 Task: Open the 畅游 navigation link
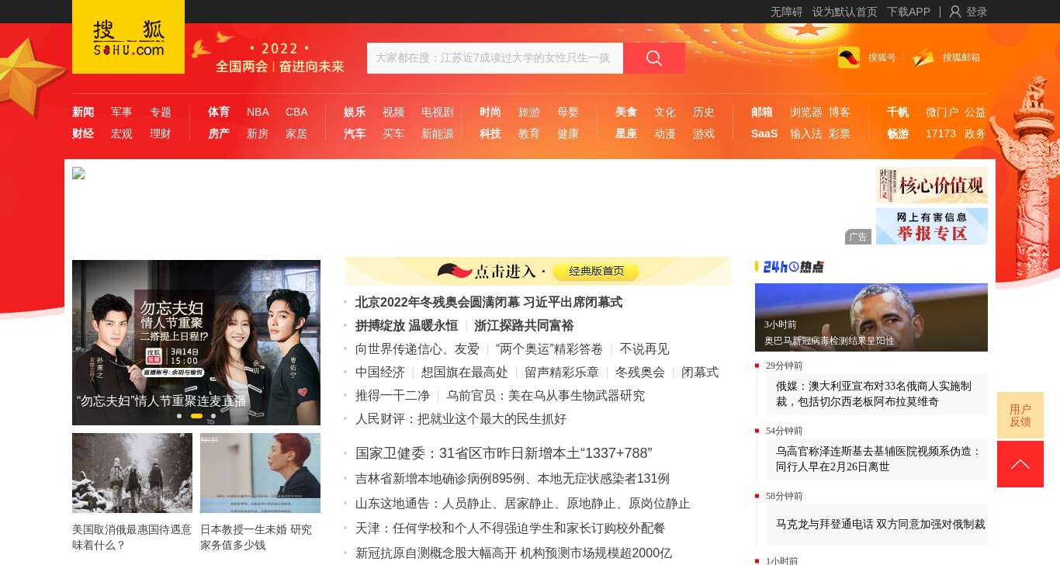tap(898, 133)
